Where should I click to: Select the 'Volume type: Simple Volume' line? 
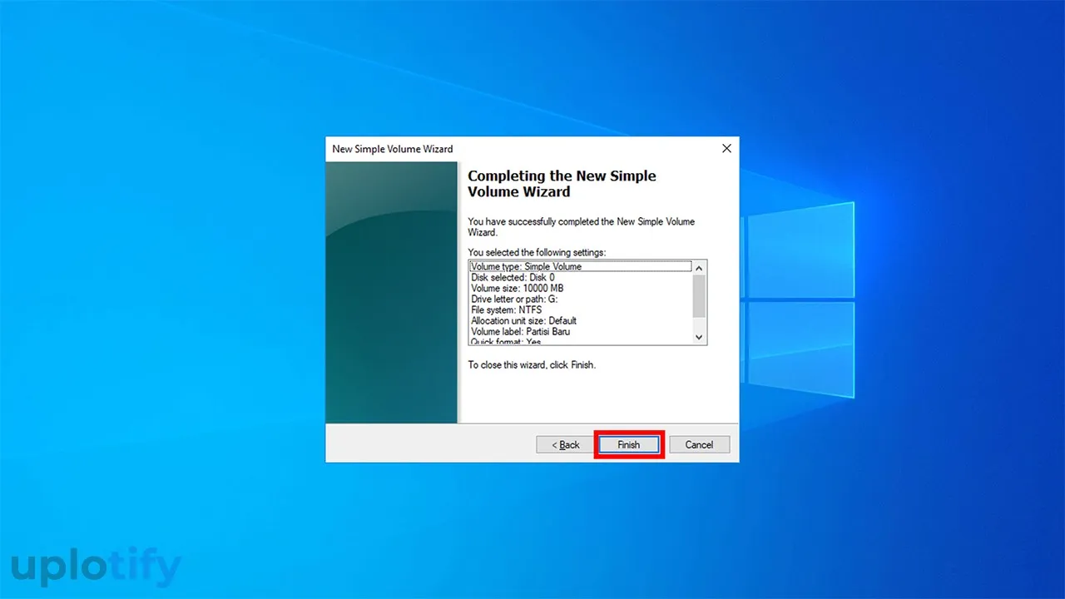[580, 266]
